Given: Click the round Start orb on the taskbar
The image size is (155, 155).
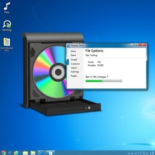Looking at the screenshot, I should point(3,153).
